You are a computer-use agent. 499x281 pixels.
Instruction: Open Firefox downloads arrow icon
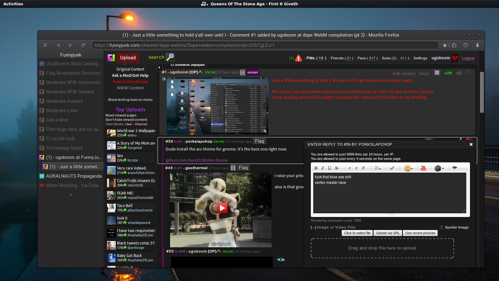(x=477, y=45)
